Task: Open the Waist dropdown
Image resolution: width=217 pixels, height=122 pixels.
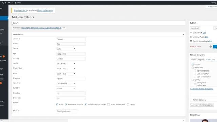Action: pyautogui.click(x=66, y=74)
